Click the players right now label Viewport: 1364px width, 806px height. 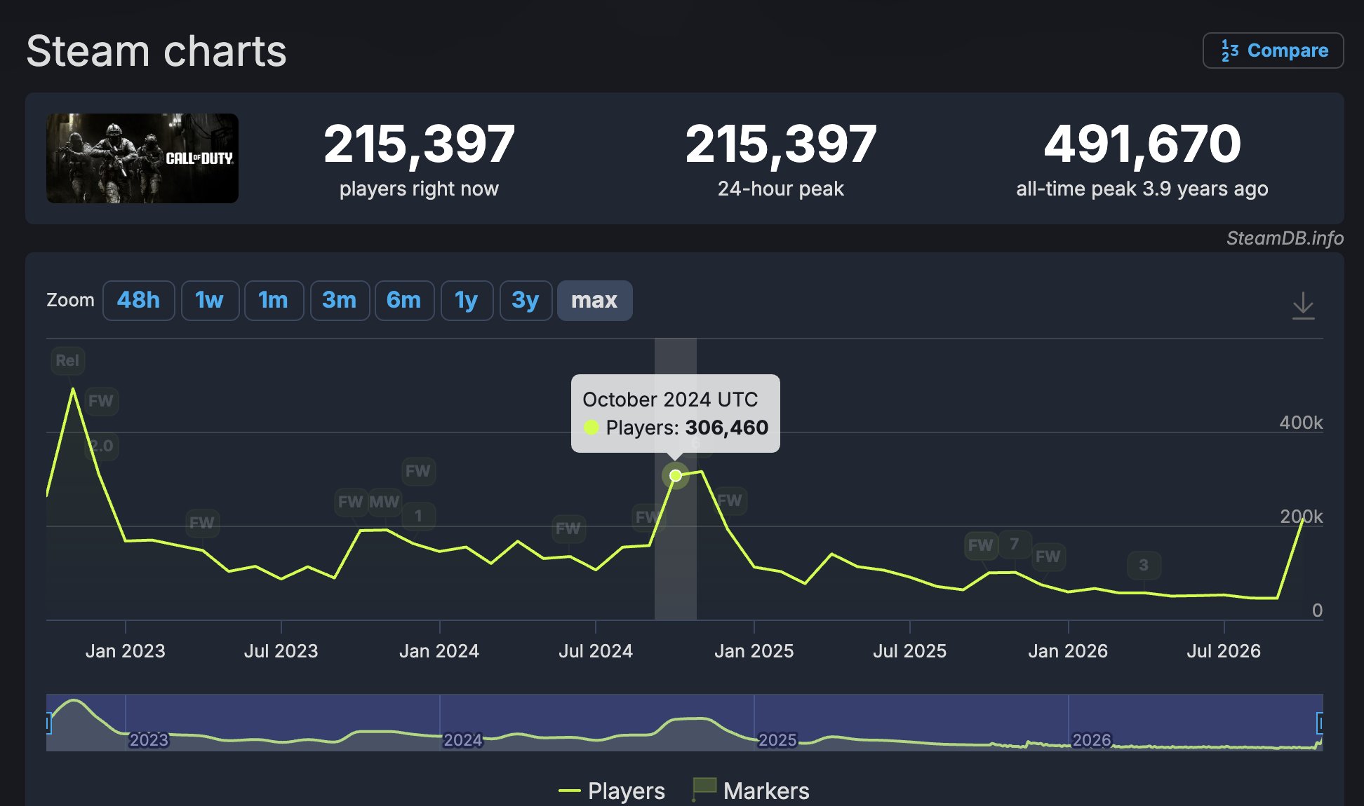point(419,189)
